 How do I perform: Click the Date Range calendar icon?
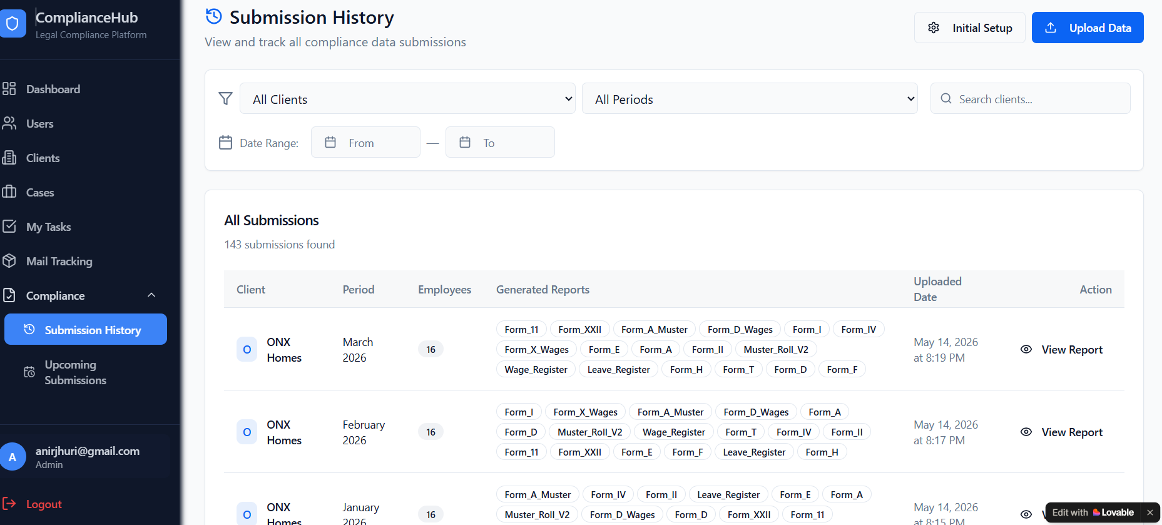click(225, 143)
